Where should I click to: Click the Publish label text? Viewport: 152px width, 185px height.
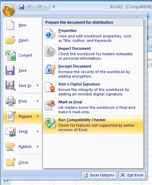coord(25,147)
